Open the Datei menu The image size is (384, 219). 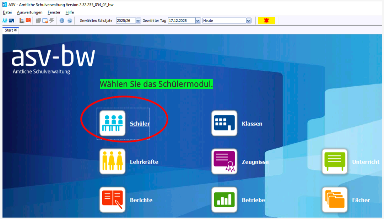pos(7,12)
